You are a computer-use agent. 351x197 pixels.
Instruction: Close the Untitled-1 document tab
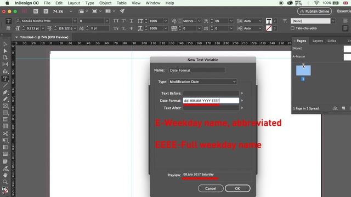[x=16, y=37]
